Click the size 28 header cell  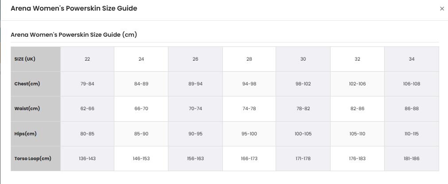click(x=249, y=59)
